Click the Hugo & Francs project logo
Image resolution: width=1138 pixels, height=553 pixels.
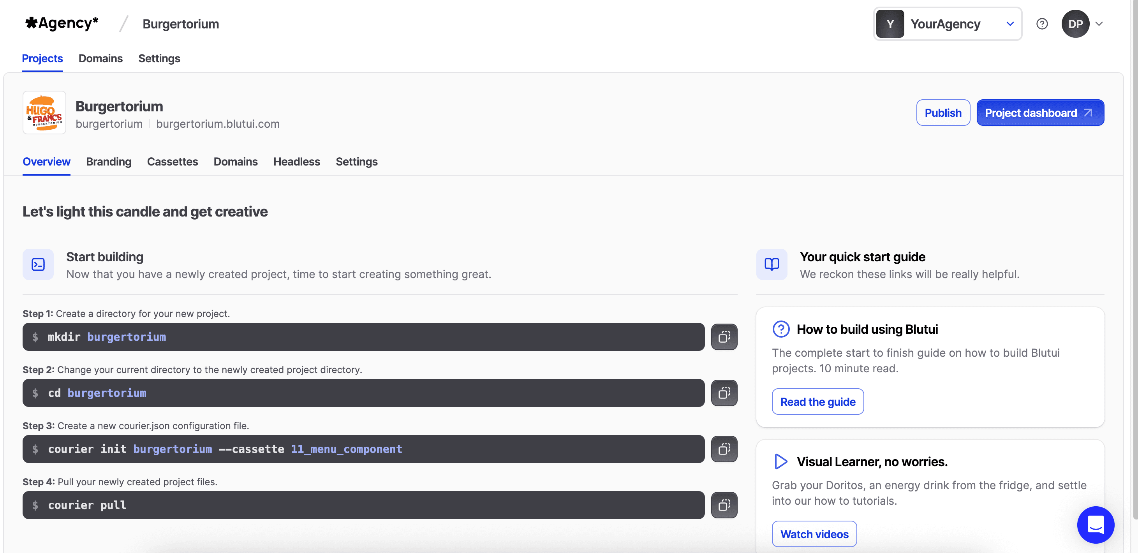tap(44, 113)
